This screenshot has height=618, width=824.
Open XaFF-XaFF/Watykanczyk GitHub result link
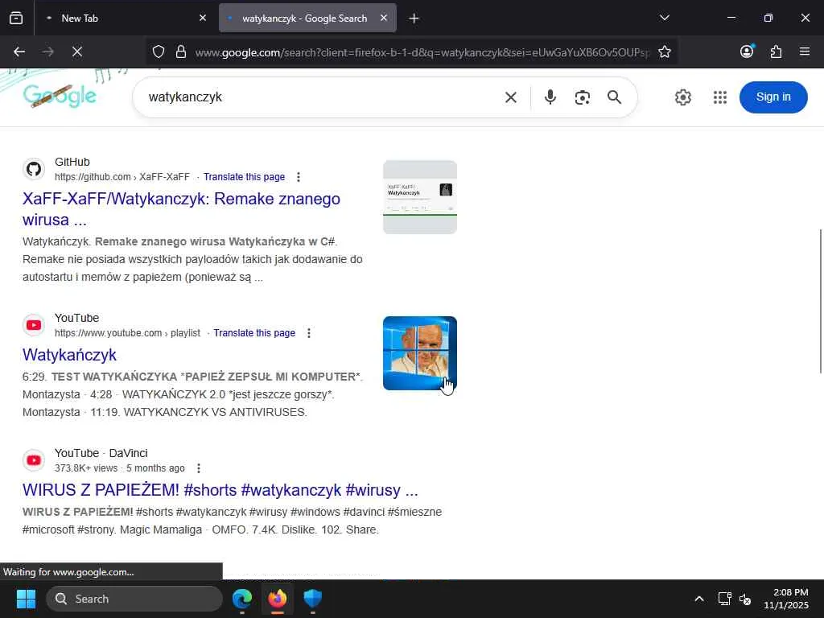point(181,209)
